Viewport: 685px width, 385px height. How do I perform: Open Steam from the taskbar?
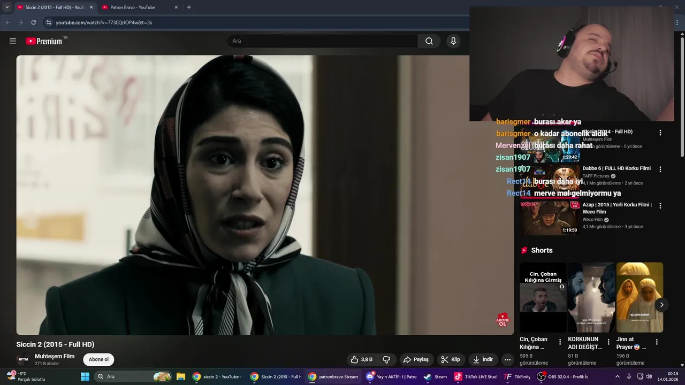click(x=435, y=376)
